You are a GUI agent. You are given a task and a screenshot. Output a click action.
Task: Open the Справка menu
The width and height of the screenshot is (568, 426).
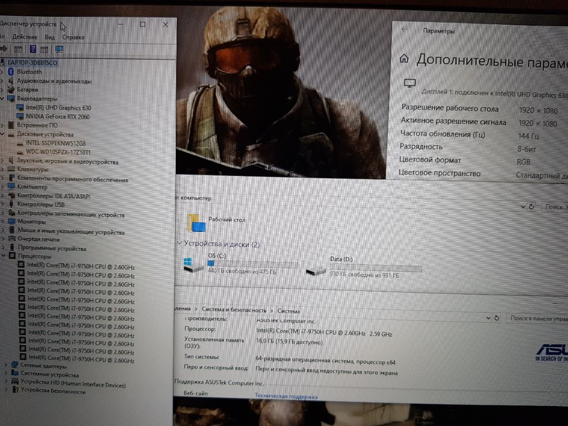(73, 37)
